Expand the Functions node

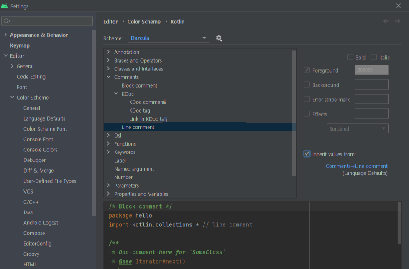click(108, 143)
